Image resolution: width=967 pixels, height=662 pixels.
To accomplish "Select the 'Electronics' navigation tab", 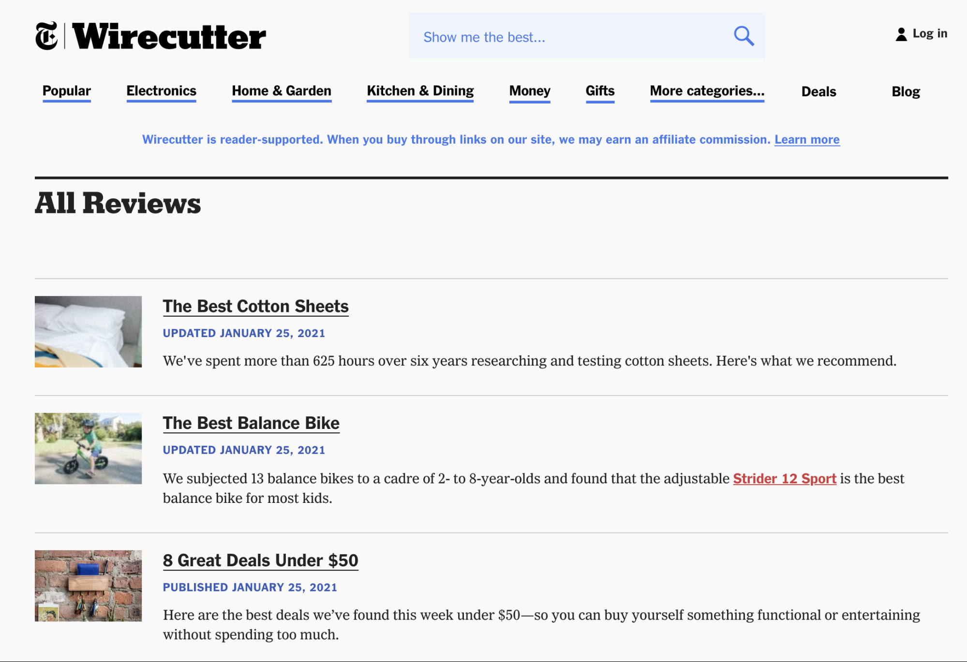I will (x=162, y=91).
